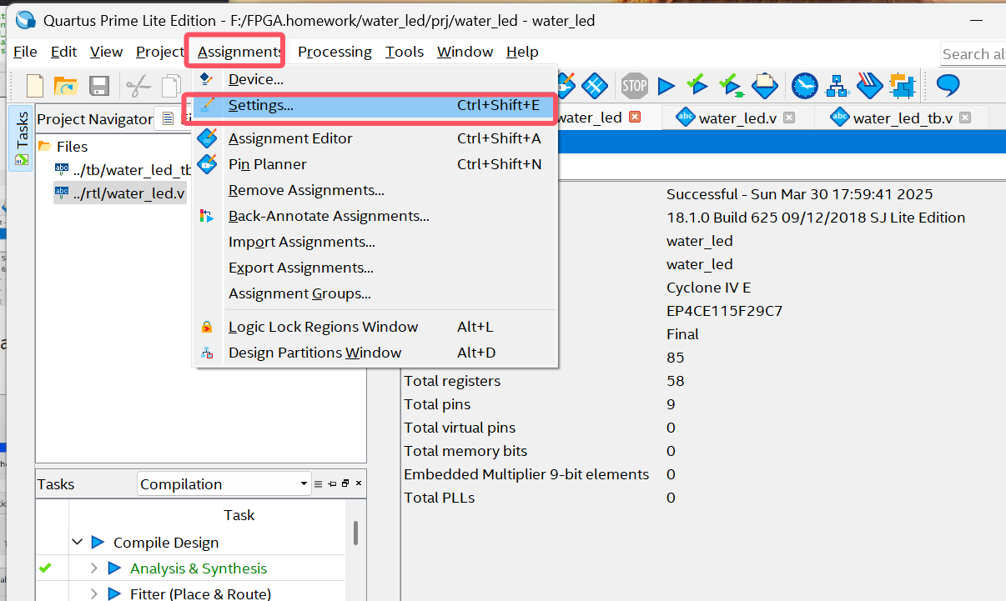The height and width of the screenshot is (601, 1006).
Task: Switch to the water_led_tb.v tab
Action: click(901, 118)
